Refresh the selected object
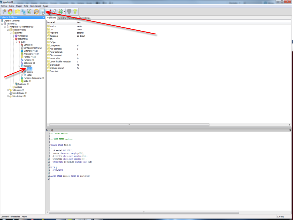Viewport: 293px width, 220px height. click(x=10, y=11)
